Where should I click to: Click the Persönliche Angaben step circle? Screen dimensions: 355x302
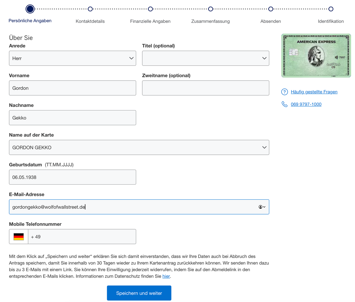click(30, 9)
